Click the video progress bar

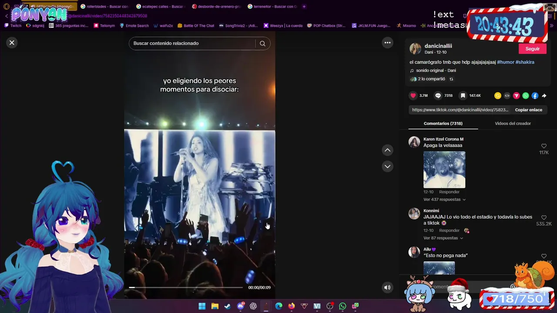pos(186,287)
